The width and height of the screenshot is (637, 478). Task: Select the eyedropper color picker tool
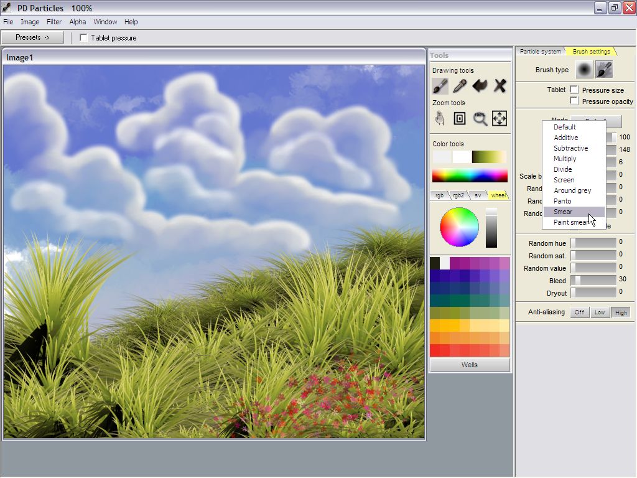point(460,86)
